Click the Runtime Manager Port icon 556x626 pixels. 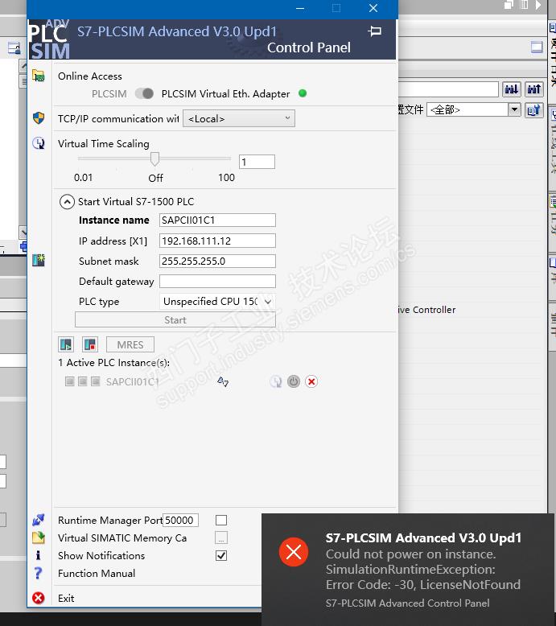(x=39, y=520)
